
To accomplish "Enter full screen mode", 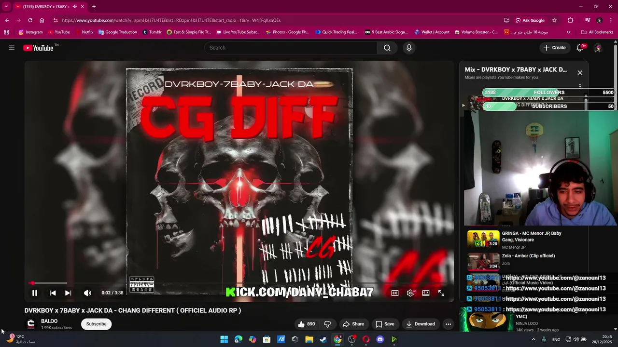I will tap(441, 293).
